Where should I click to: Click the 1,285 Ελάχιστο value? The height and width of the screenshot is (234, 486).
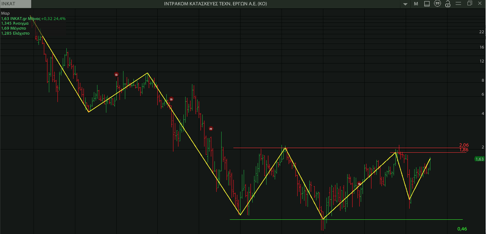pos(15,33)
